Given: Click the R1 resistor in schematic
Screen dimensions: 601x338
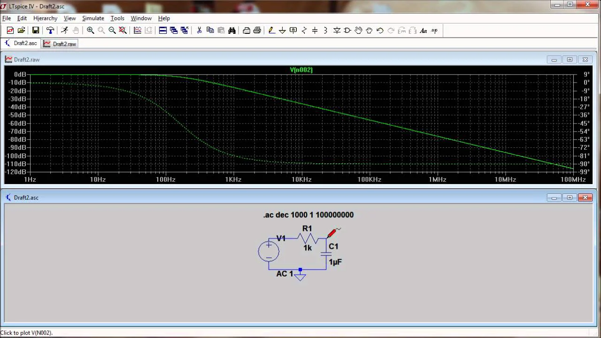Looking at the screenshot, I should pyautogui.click(x=308, y=238).
